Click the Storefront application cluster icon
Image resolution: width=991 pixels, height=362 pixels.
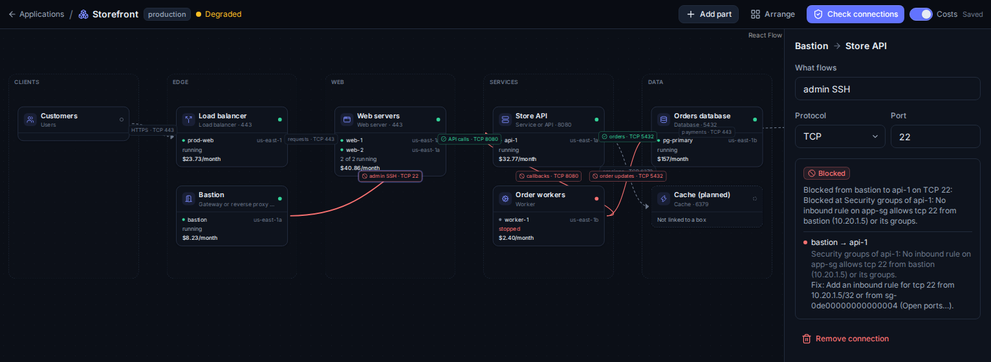pos(83,14)
